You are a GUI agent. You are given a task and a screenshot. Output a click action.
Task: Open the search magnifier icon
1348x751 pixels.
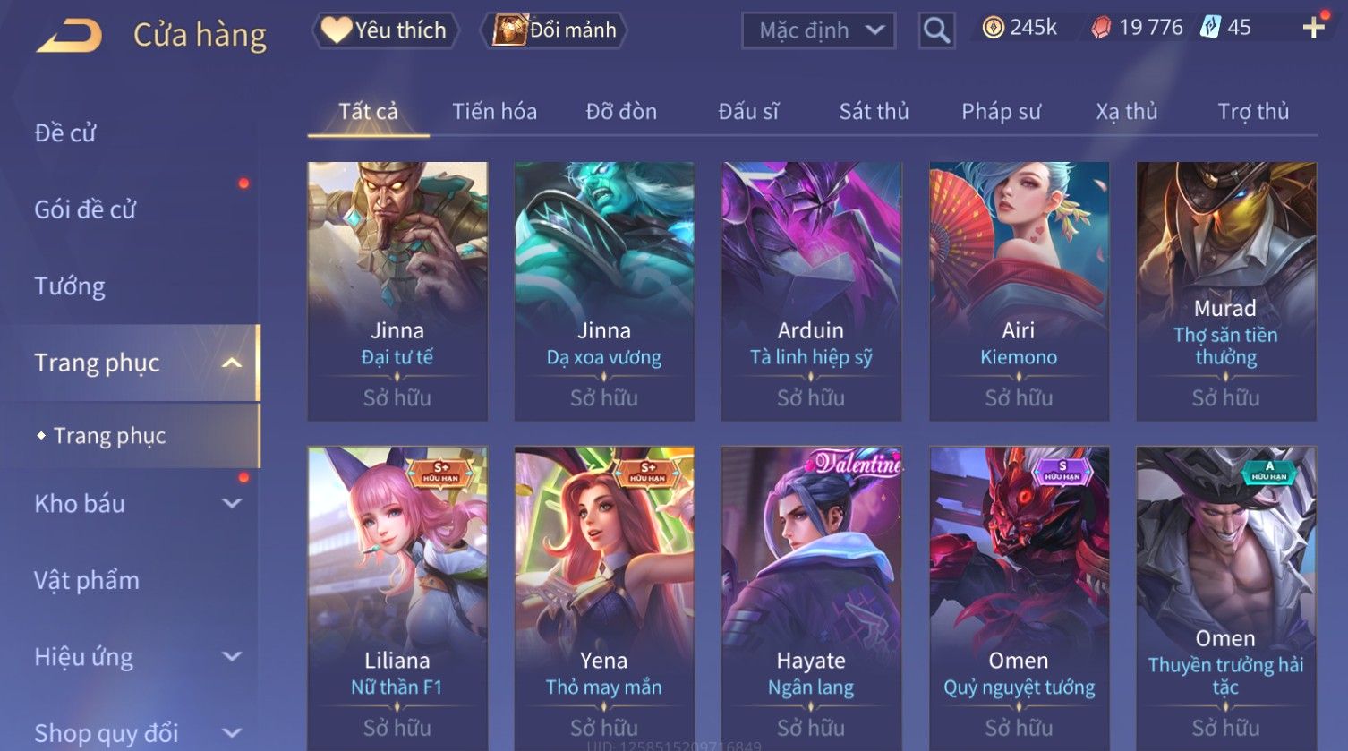(936, 30)
